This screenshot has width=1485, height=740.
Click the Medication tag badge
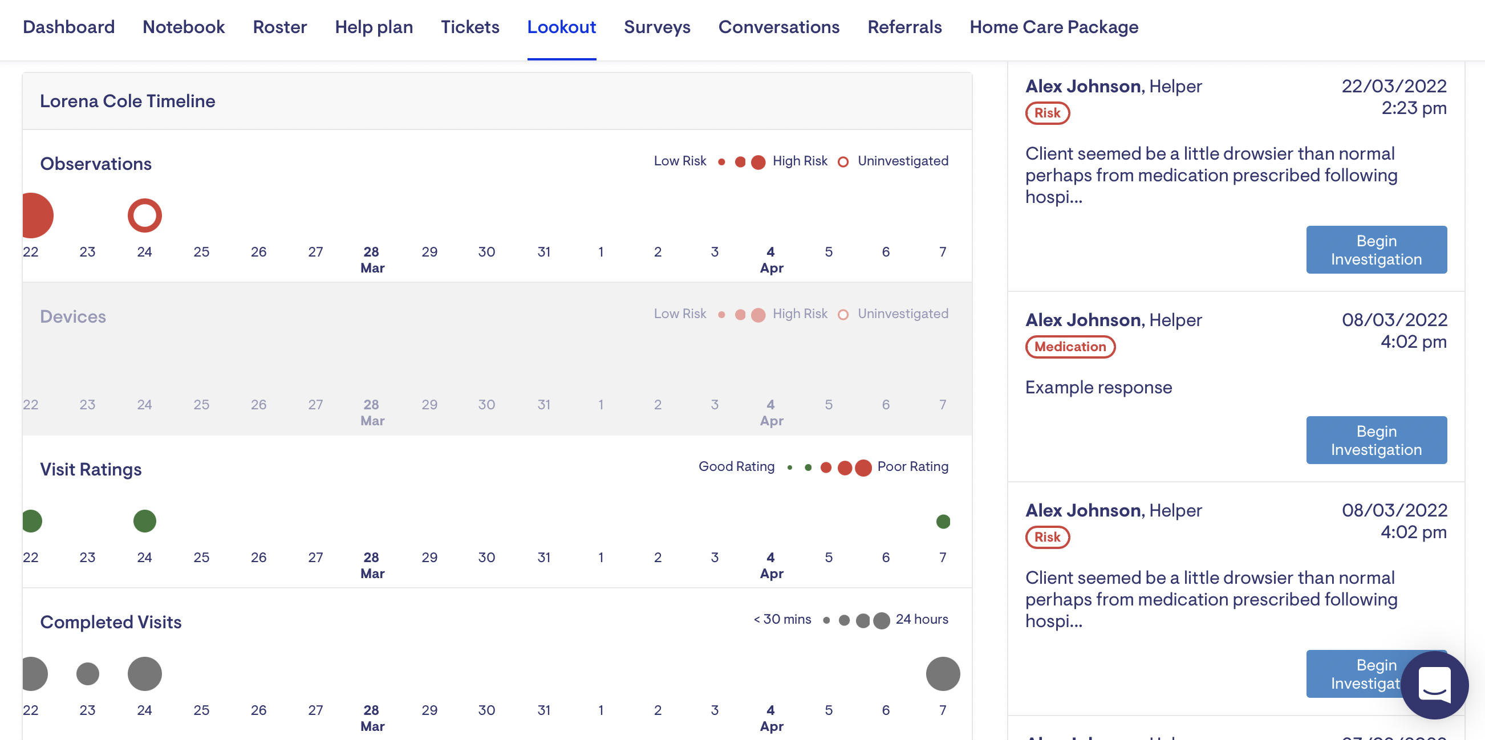coord(1069,347)
